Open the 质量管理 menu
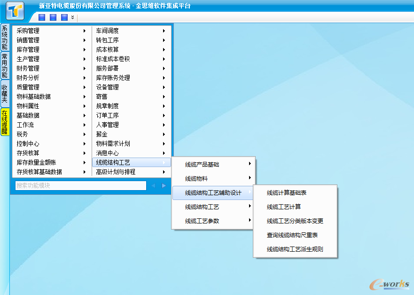The image size is (414, 295). tap(52, 87)
